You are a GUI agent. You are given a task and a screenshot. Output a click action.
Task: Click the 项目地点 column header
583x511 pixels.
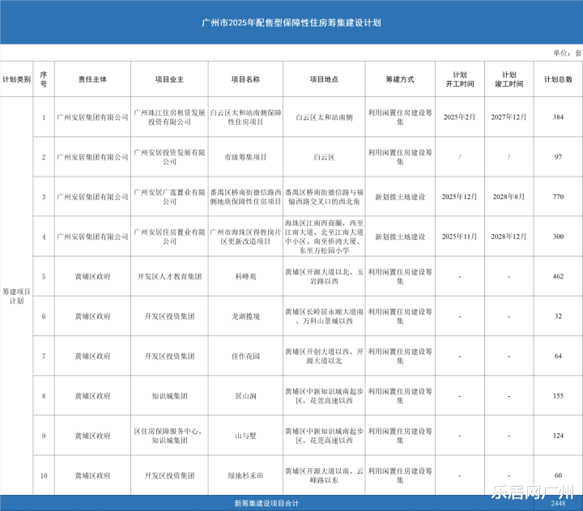click(x=324, y=79)
